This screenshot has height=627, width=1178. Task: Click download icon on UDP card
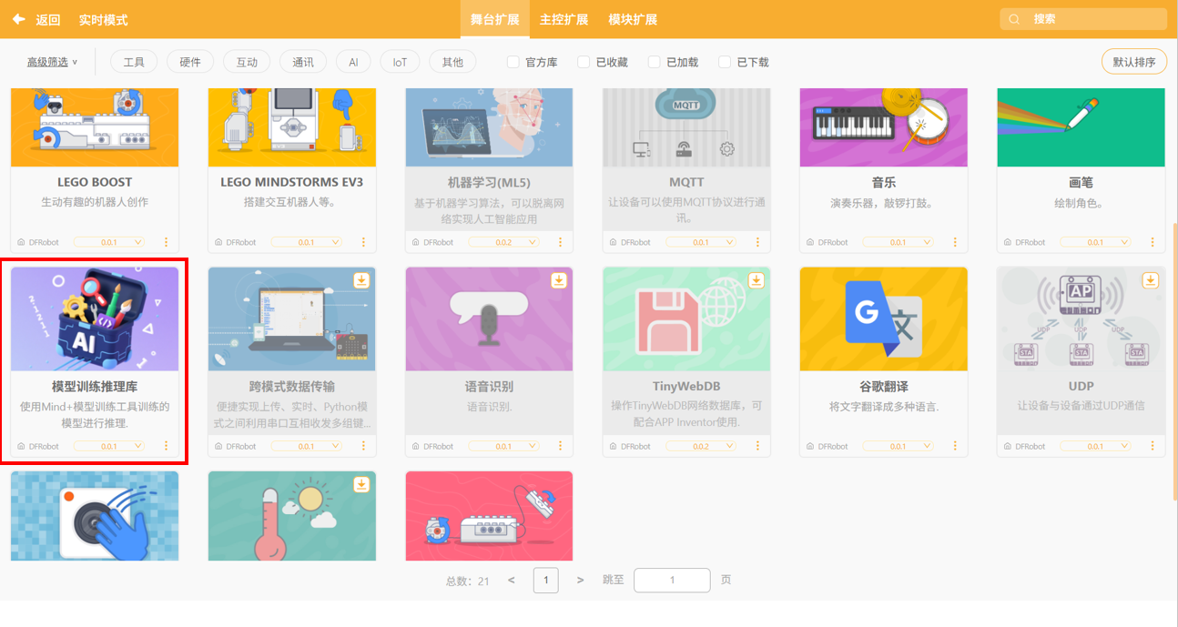1150,280
